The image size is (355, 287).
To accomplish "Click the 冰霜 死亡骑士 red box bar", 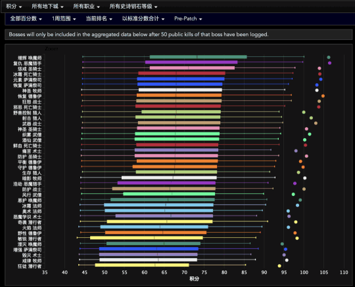I will (x=182, y=73).
